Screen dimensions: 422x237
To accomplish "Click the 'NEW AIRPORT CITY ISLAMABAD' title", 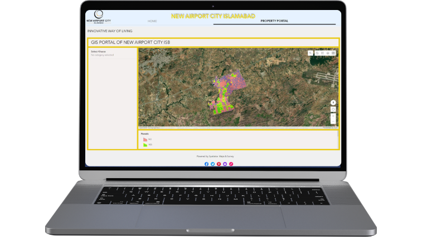I will pyautogui.click(x=213, y=16).
